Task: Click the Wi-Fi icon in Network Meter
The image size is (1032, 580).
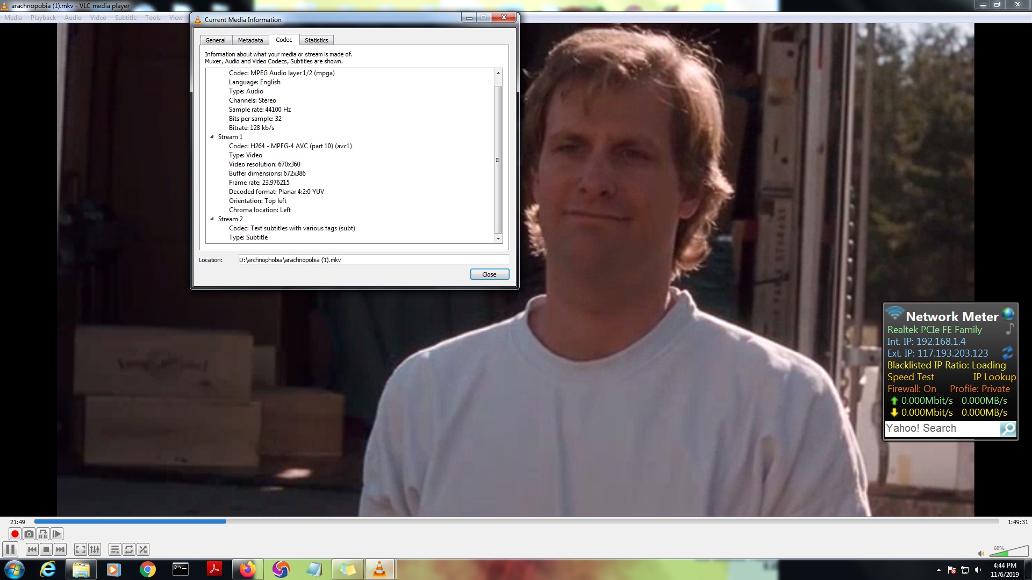Action: click(895, 313)
